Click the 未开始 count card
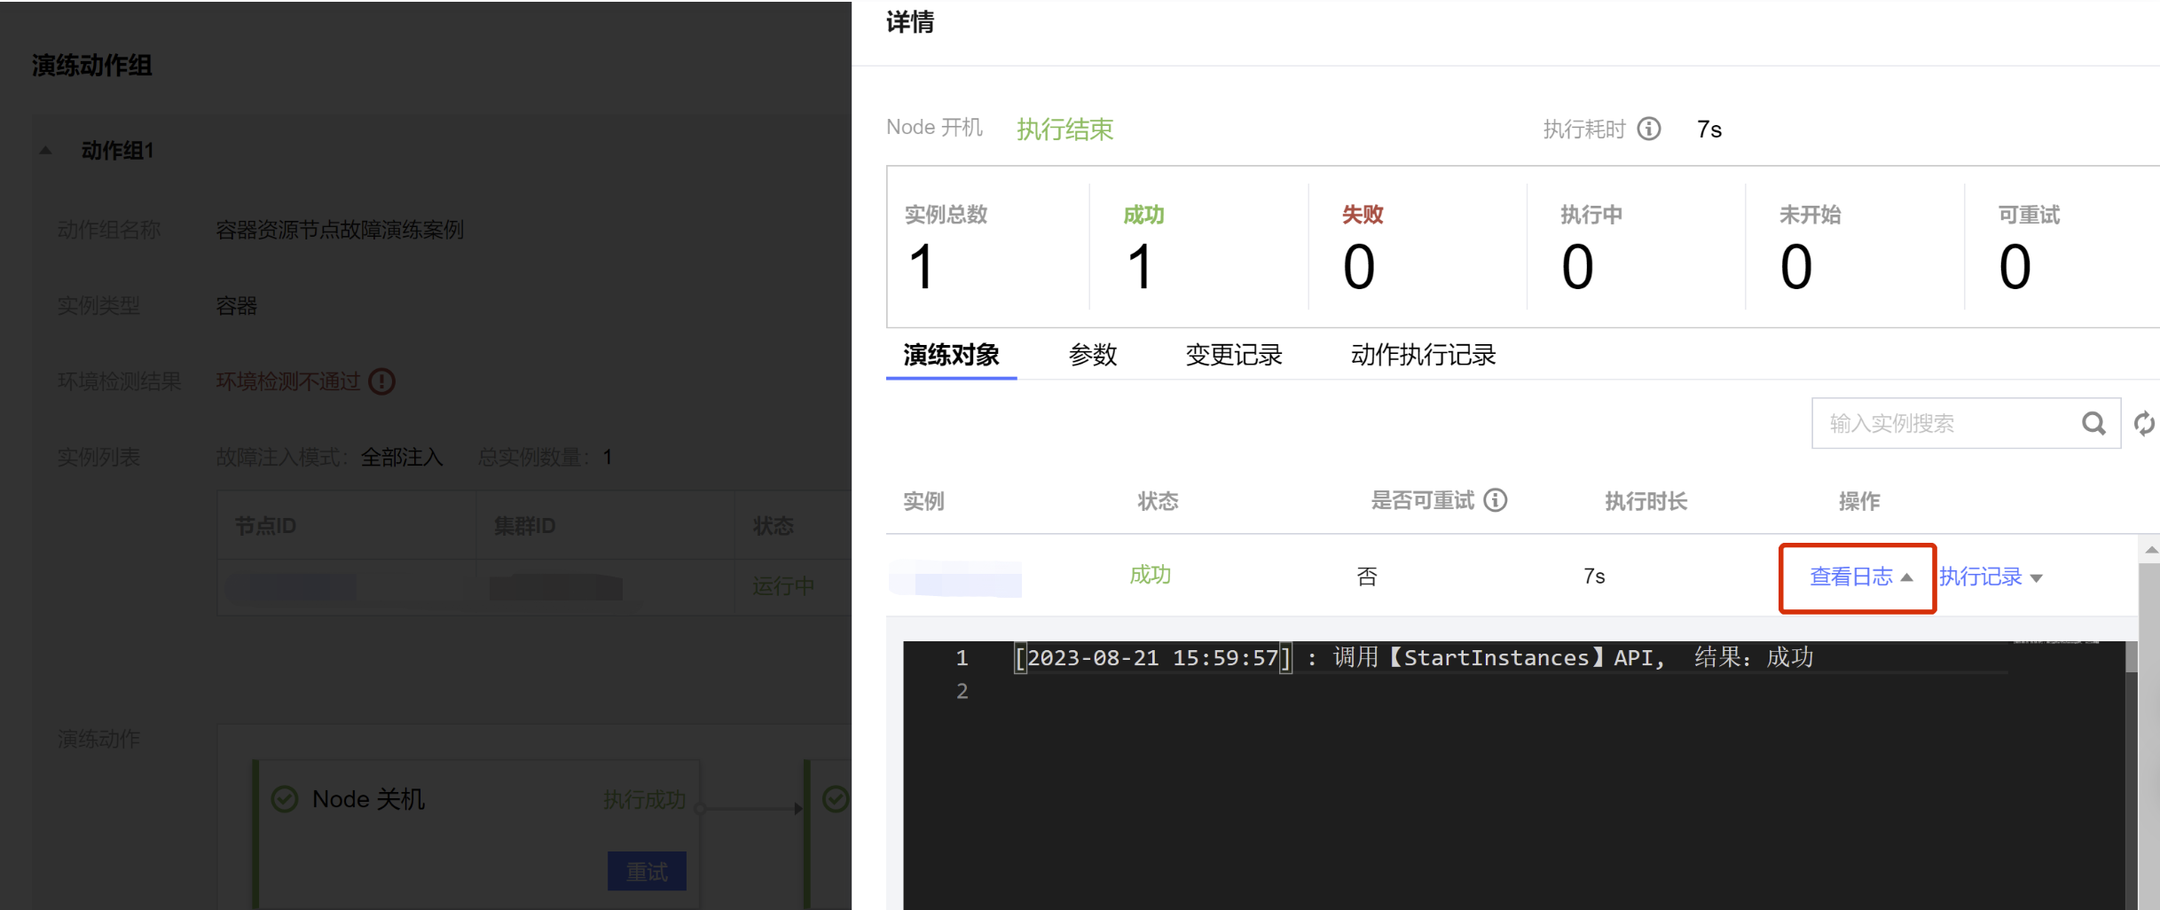2160x910 pixels. (x=1855, y=247)
